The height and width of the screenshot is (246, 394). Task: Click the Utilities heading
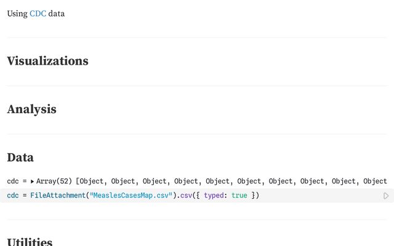click(x=30, y=242)
